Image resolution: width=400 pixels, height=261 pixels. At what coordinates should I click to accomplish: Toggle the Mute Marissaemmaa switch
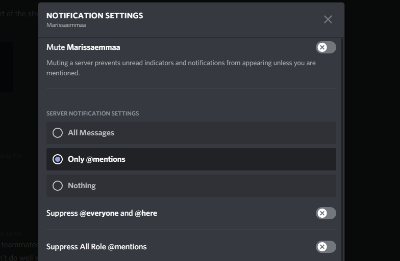(x=326, y=47)
